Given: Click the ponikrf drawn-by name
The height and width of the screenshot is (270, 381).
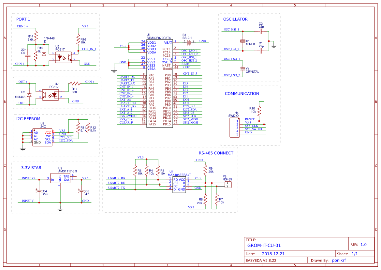Looking at the screenshot, I should (339, 260).
